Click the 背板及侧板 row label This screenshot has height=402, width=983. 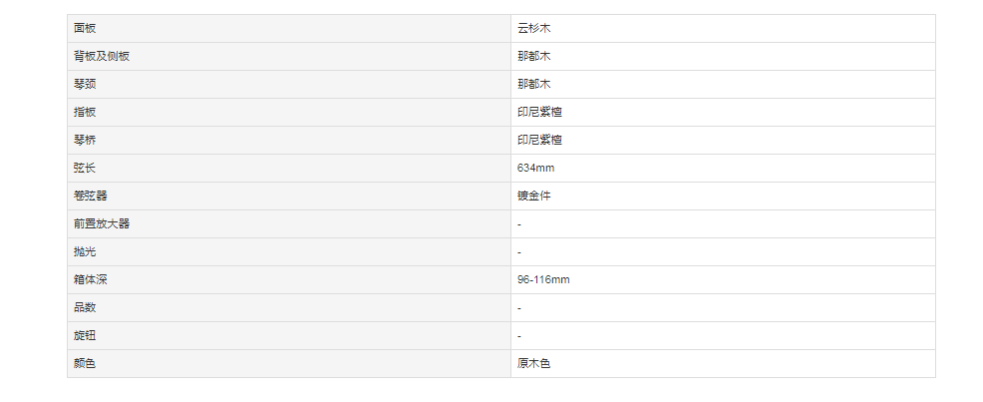click(x=289, y=57)
